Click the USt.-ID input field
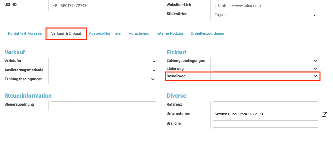Screen dimensions: 333x146 coord(103,6)
